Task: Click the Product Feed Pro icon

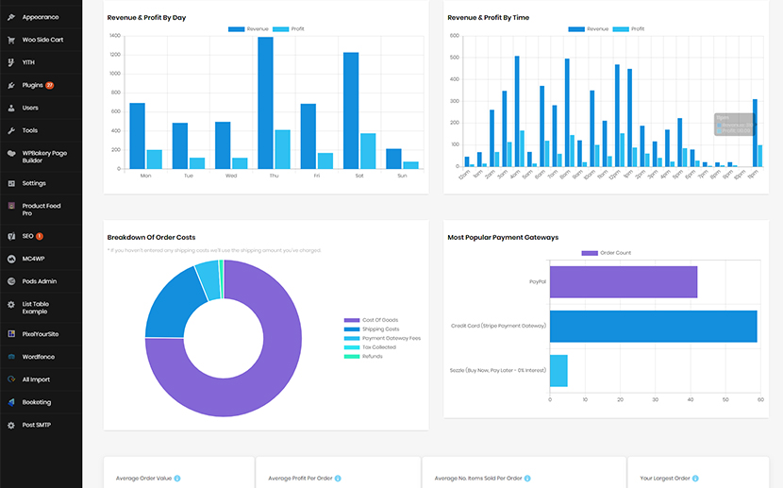Action: click(11, 206)
